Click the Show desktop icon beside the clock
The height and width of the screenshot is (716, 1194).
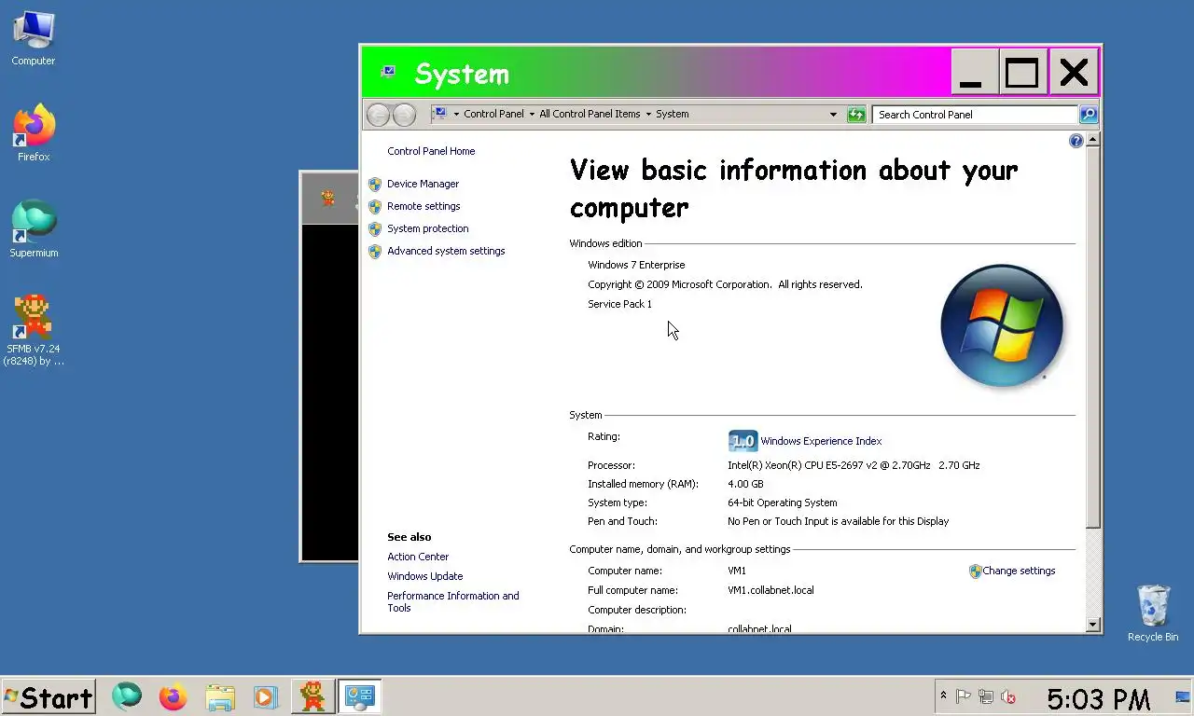(x=1182, y=696)
